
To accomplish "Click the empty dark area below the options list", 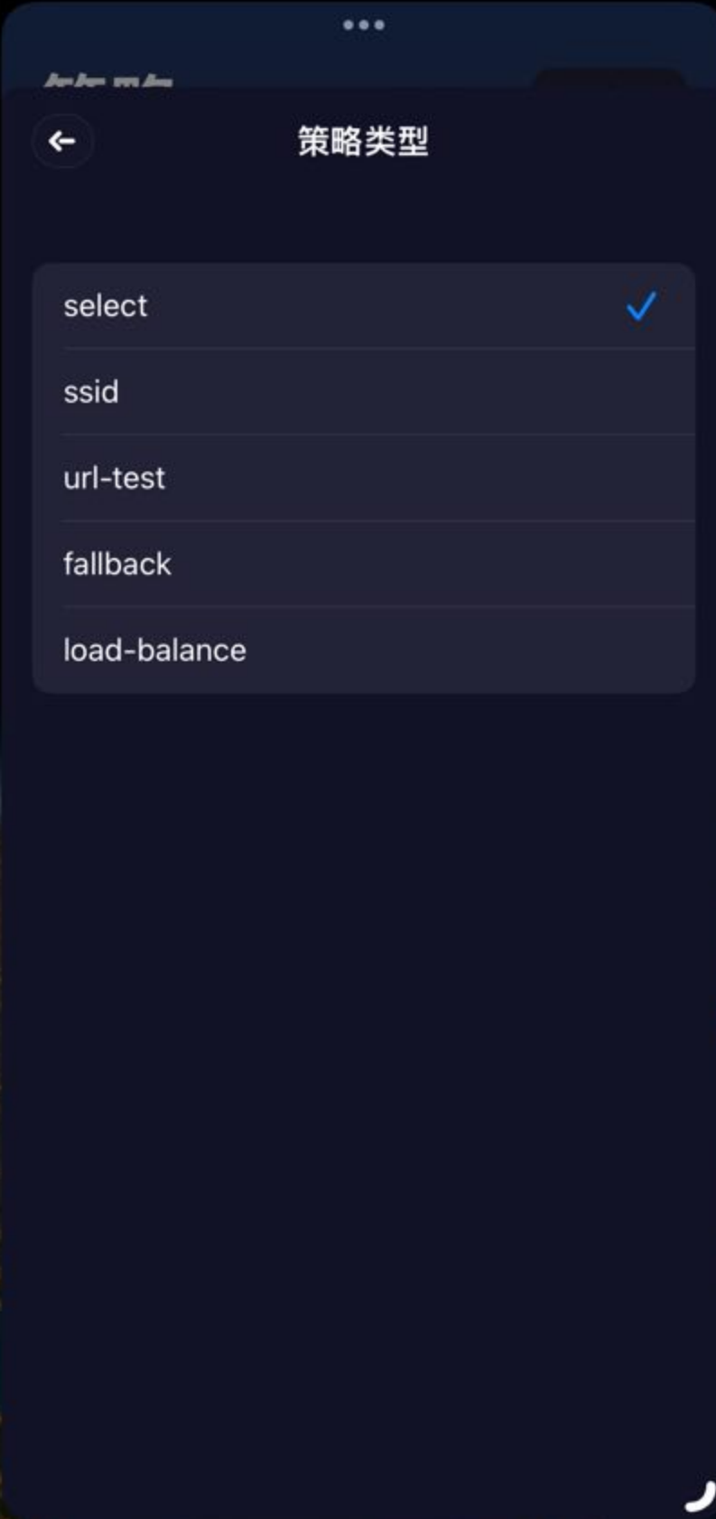I will pos(361,1039).
